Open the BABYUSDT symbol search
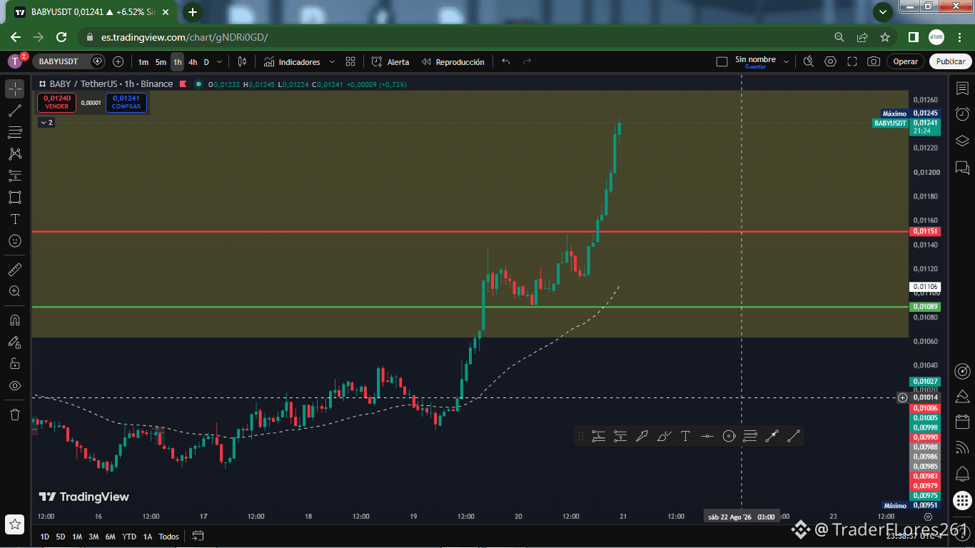The height and width of the screenshot is (548, 975). coord(59,62)
